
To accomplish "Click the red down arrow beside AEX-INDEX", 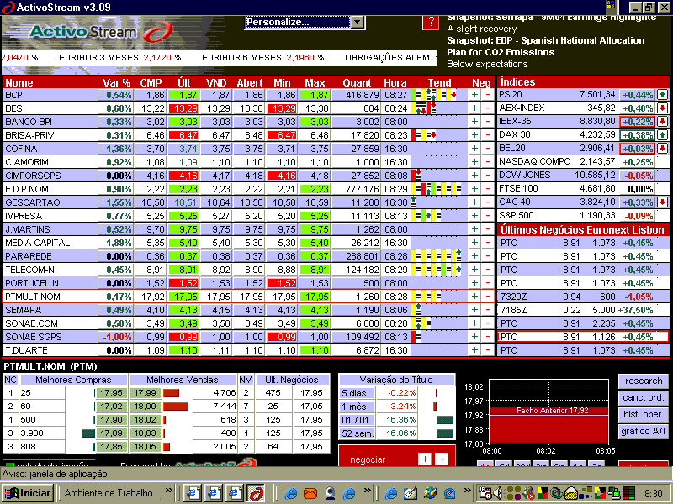I will coord(662,108).
